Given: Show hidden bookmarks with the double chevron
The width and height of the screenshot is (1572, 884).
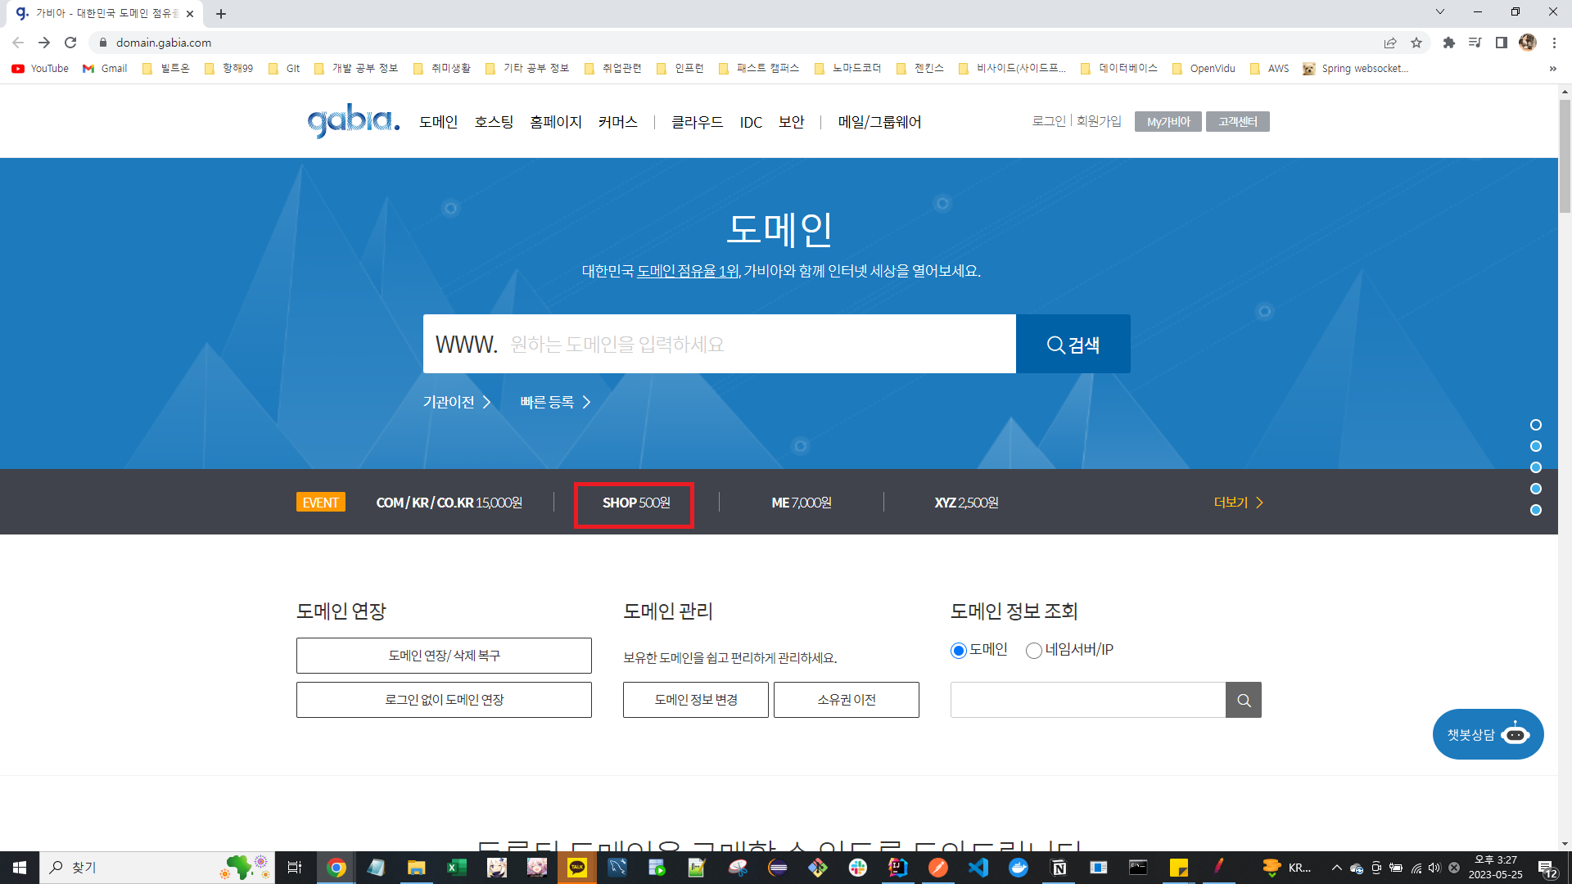Looking at the screenshot, I should (1552, 69).
